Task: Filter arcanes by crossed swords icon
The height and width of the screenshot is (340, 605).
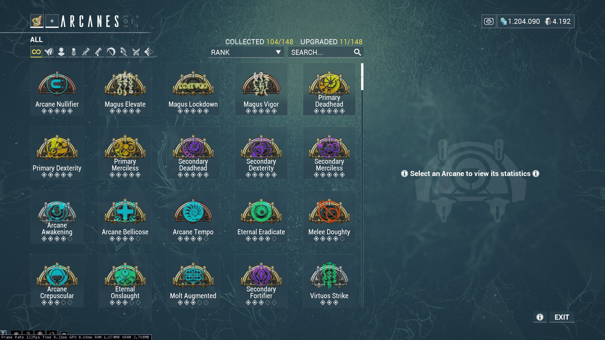Action: [136, 52]
